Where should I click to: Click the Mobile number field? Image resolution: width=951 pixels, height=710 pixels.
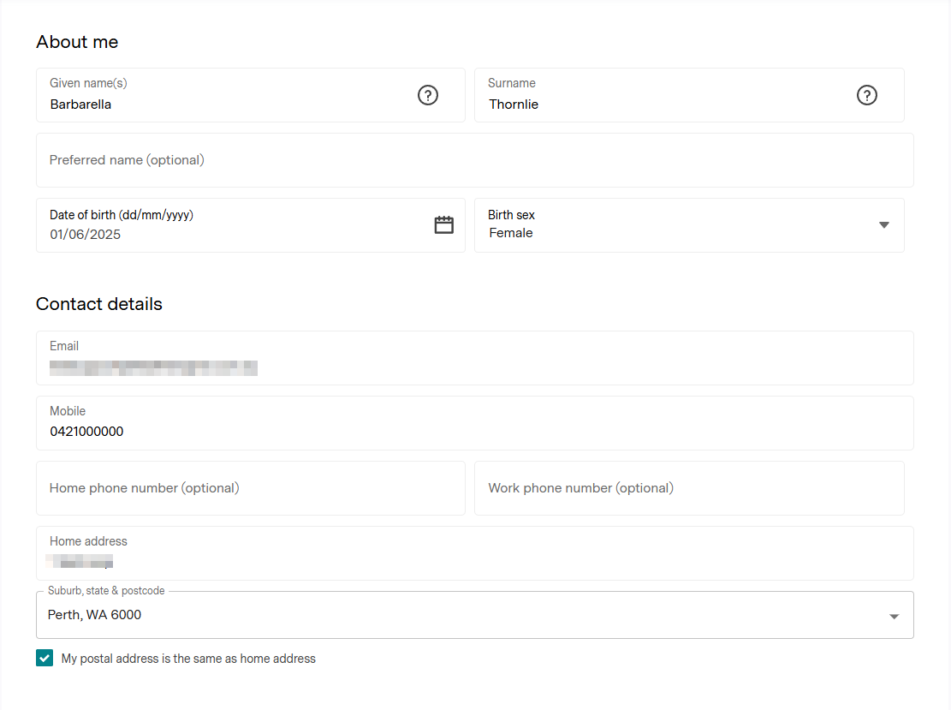474,431
